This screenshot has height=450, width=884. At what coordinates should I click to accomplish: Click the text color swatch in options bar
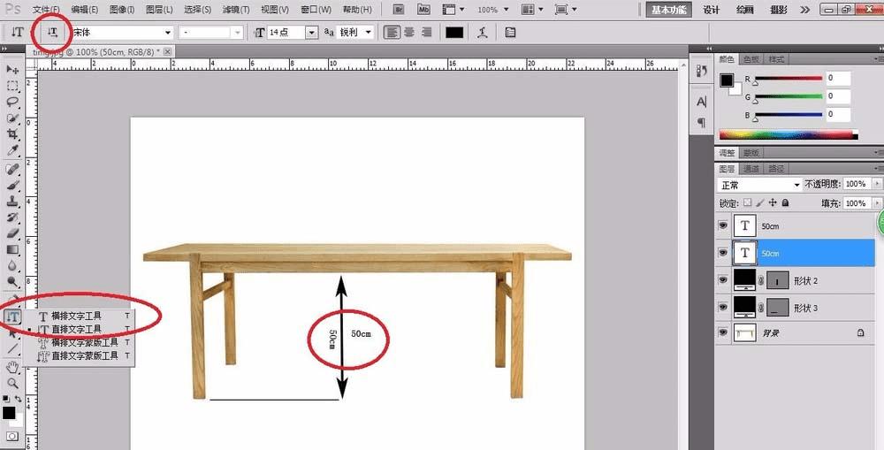[454, 32]
